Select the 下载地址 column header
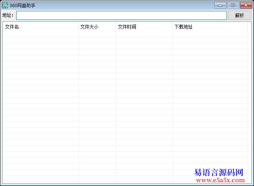254x186 pixels. point(210,27)
